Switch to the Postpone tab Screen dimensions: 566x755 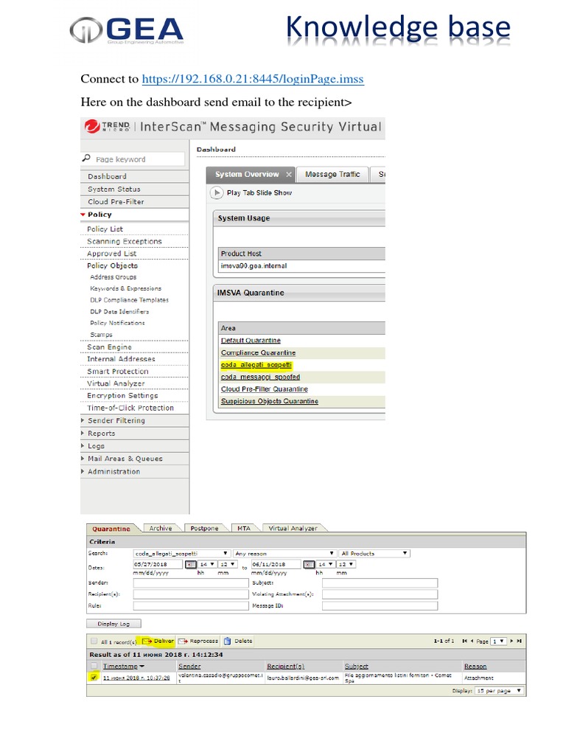tap(204, 528)
